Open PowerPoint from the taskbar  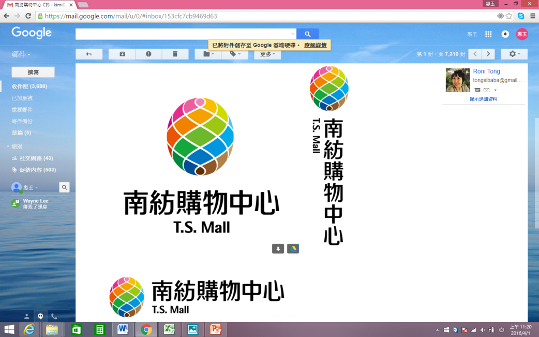216,329
